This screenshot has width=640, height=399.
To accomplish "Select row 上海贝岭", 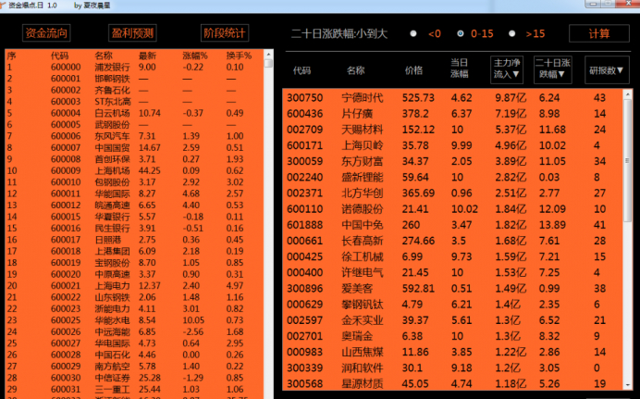I will click(453, 145).
